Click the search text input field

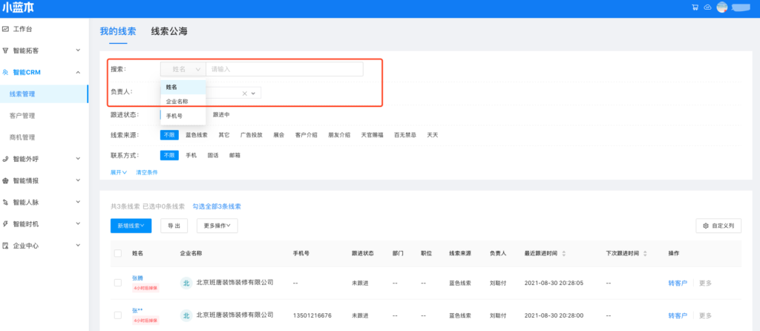tap(284, 69)
